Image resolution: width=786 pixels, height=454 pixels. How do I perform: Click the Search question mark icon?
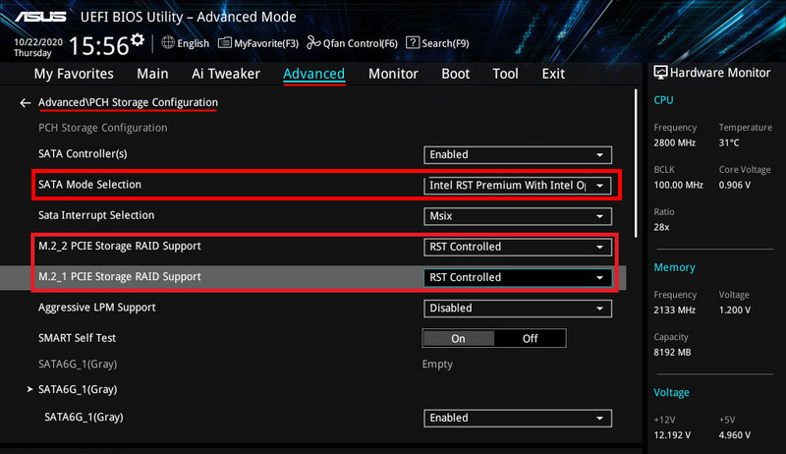pos(412,42)
